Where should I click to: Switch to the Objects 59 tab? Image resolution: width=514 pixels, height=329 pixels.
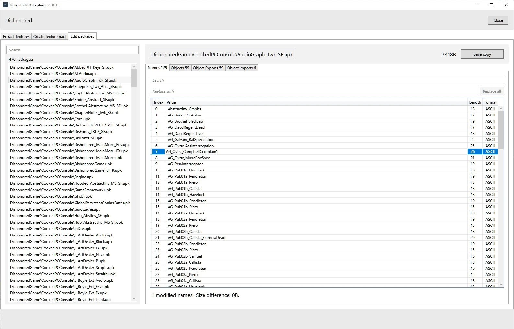pyautogui.click(x=180, y=68)
